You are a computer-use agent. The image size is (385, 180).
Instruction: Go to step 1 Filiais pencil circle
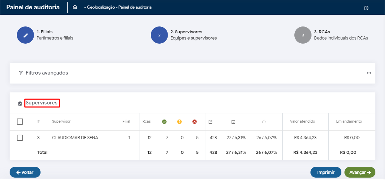click(x=25, y=35)
